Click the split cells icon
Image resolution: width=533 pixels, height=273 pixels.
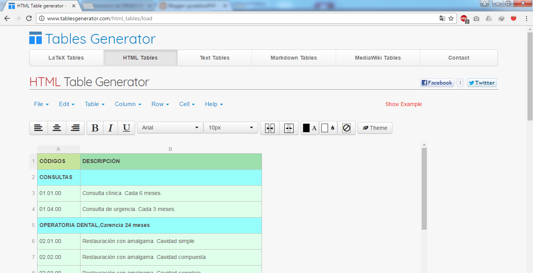click(x=289, y=128)
